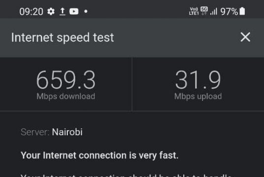Tap the Mbps upload label
Image resolution: width=264 pixels, height=177 pixels.
[198, 96]
